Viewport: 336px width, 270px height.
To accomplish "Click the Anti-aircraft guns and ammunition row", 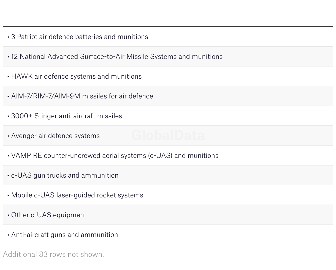I will [x=64, y=235].
